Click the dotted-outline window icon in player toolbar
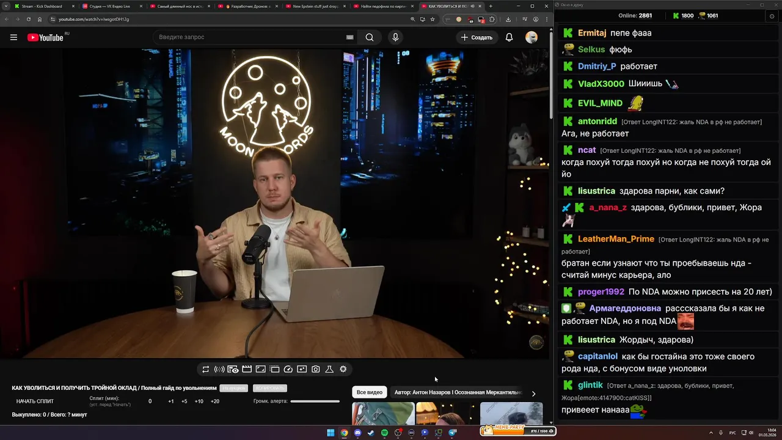Screen dimensions: 782x440 (x=274, y=369)
